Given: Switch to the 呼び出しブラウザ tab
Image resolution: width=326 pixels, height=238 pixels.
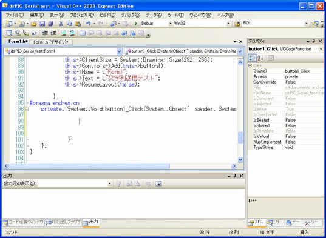Looking at the screenshot, I should tap(63, 223).
